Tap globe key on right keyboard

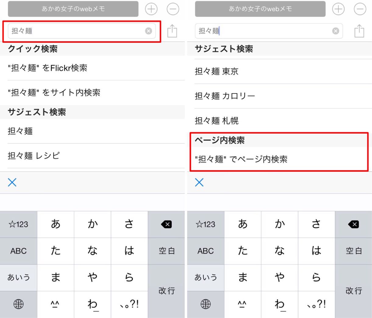(x=206, y=304)
